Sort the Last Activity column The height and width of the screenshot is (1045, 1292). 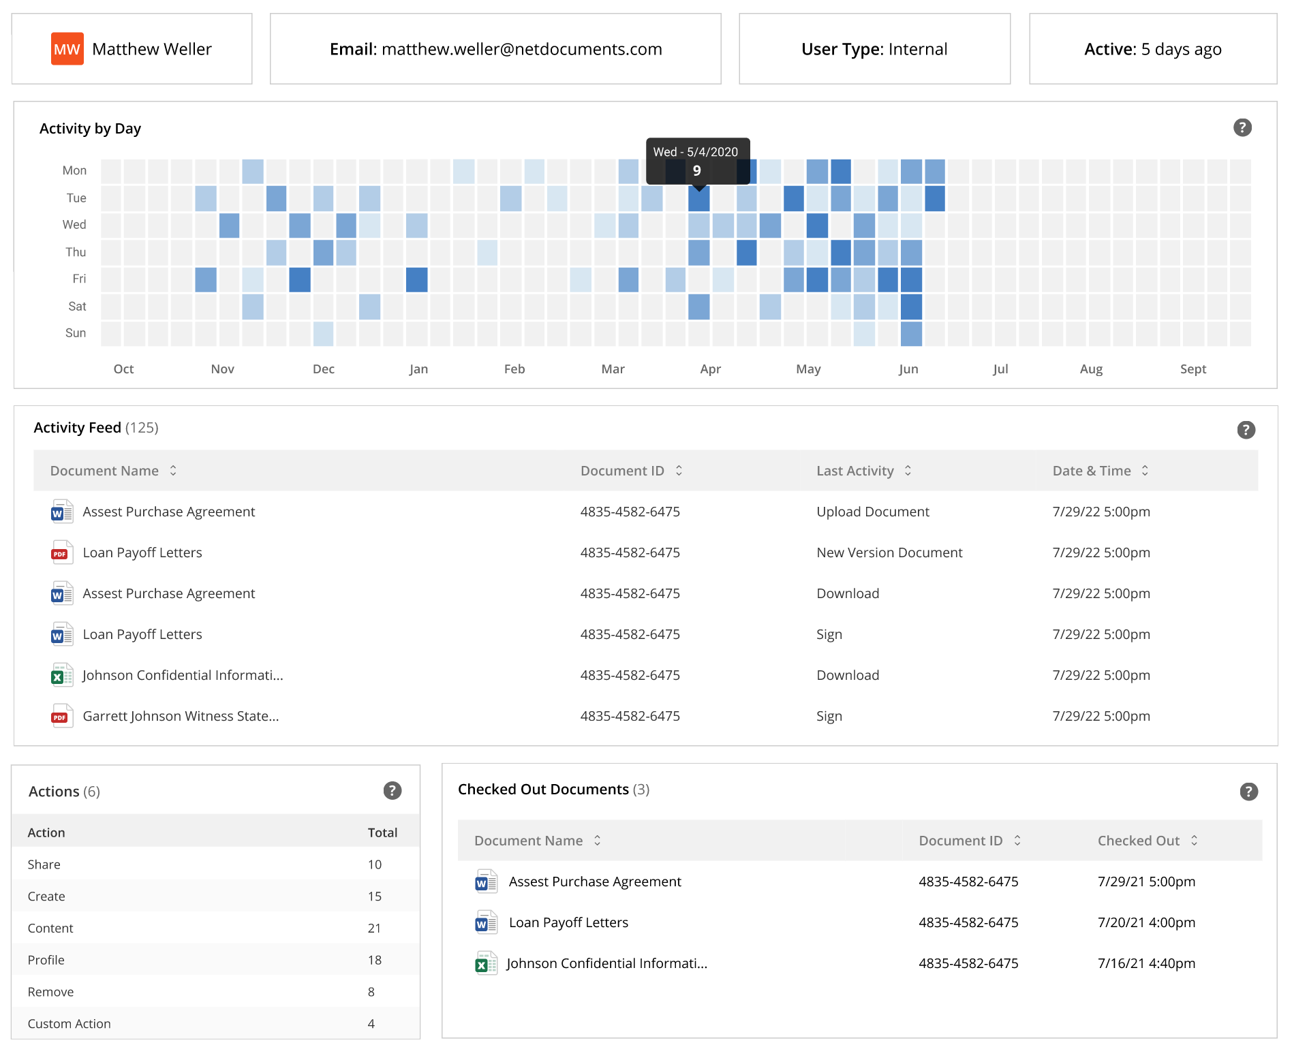[x=908, y=470]
